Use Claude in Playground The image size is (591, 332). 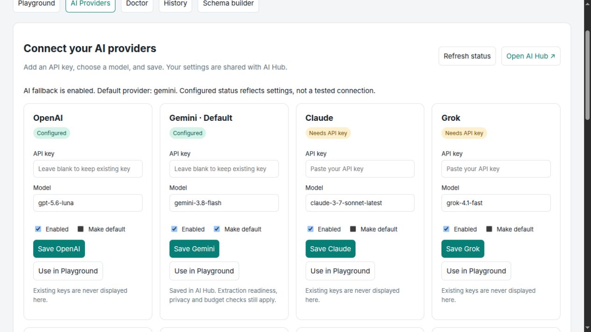340,271
